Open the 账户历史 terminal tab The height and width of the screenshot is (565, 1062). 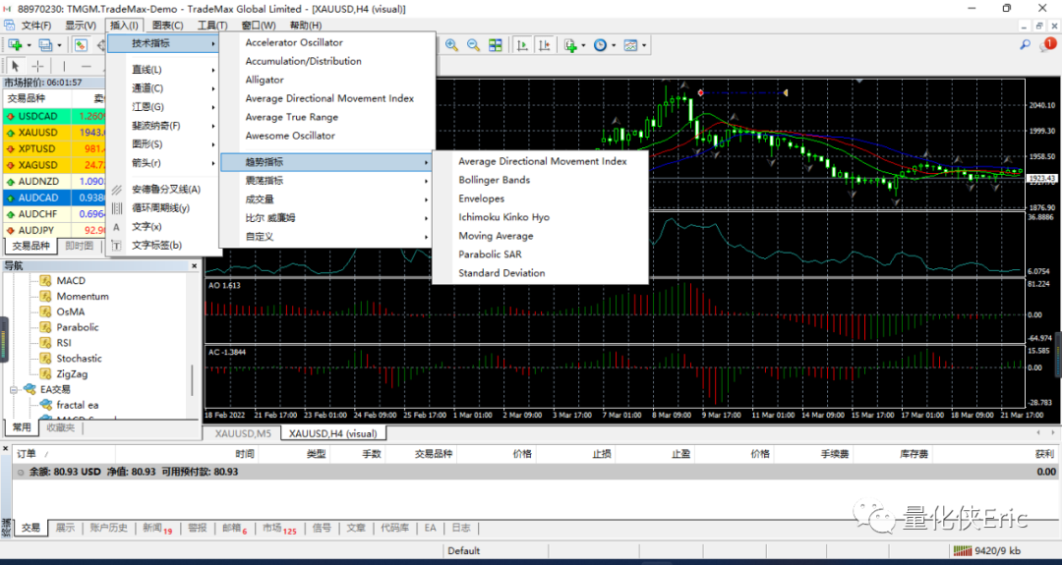pyautogui.click(x=108, y=528)
